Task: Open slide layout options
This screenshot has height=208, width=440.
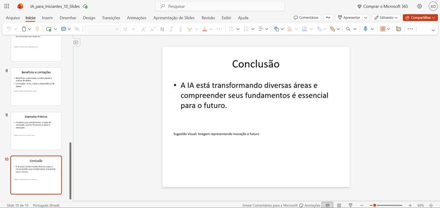Action: 63,29
